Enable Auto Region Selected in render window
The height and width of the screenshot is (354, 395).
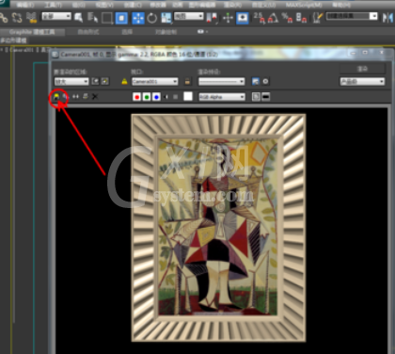[105, 82]
